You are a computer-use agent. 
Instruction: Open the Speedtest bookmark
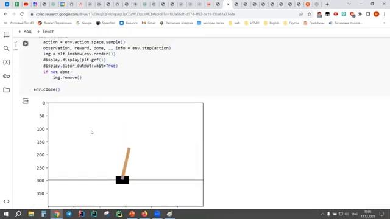[105, 23]
